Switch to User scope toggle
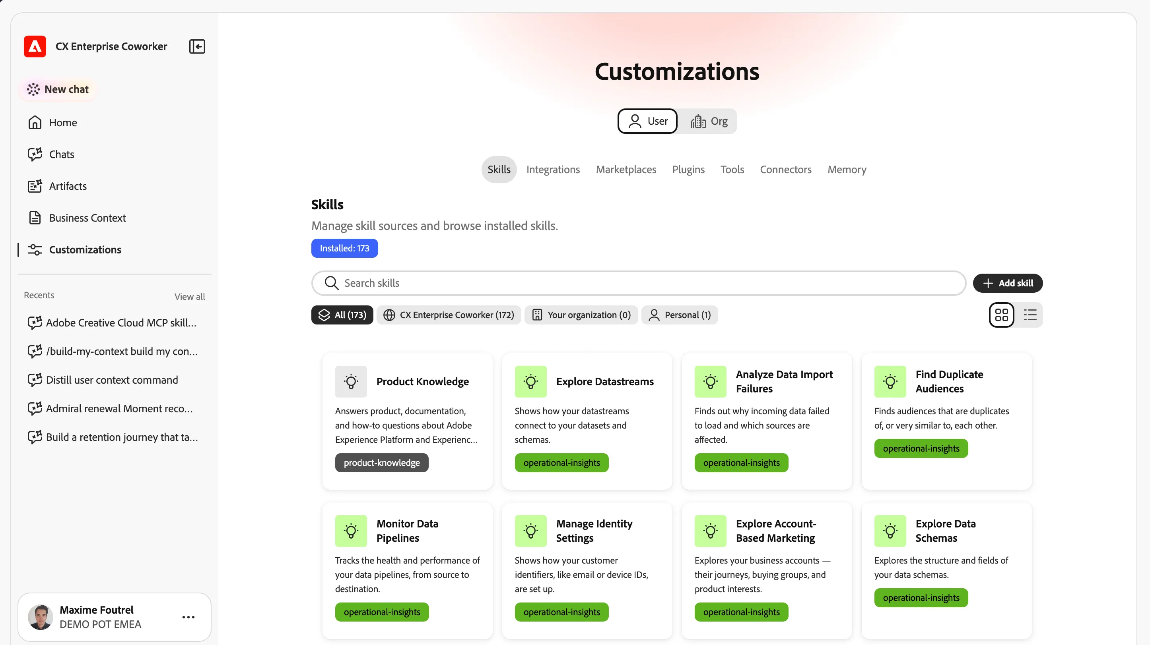The width and height of the screenshot is (1150, 645). (647, 121)
